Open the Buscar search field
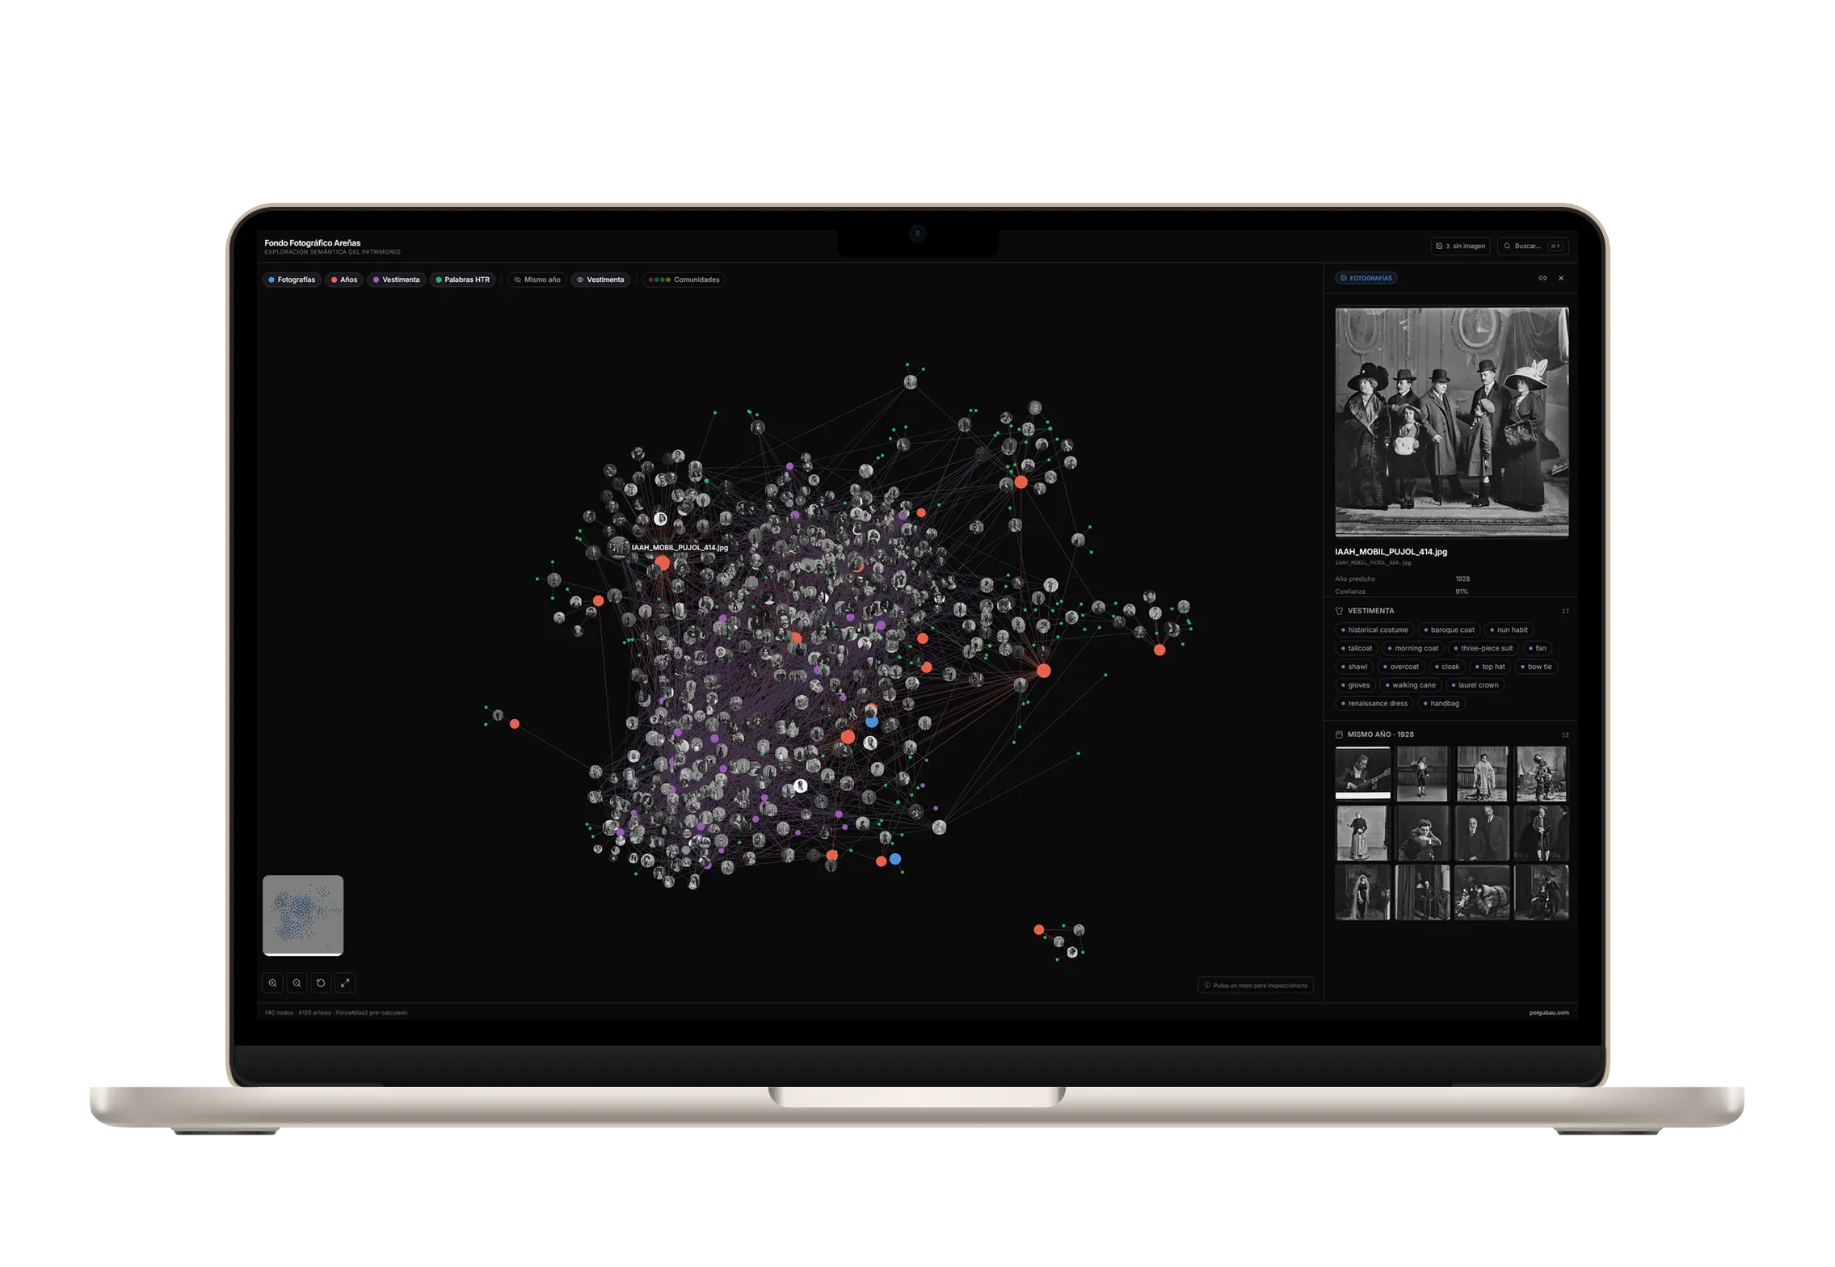 pyautogui.click(x=1533, y=246)
